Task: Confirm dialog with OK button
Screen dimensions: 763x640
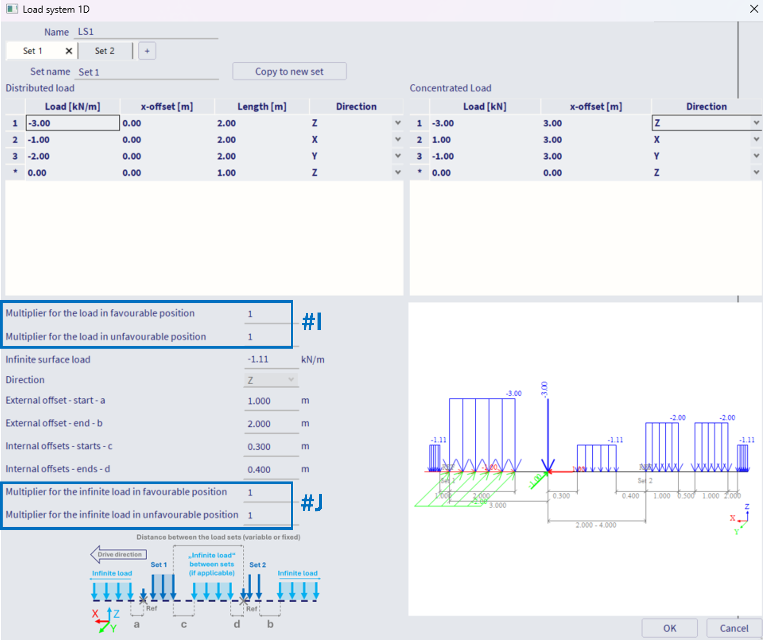Action: coord(669,628)
